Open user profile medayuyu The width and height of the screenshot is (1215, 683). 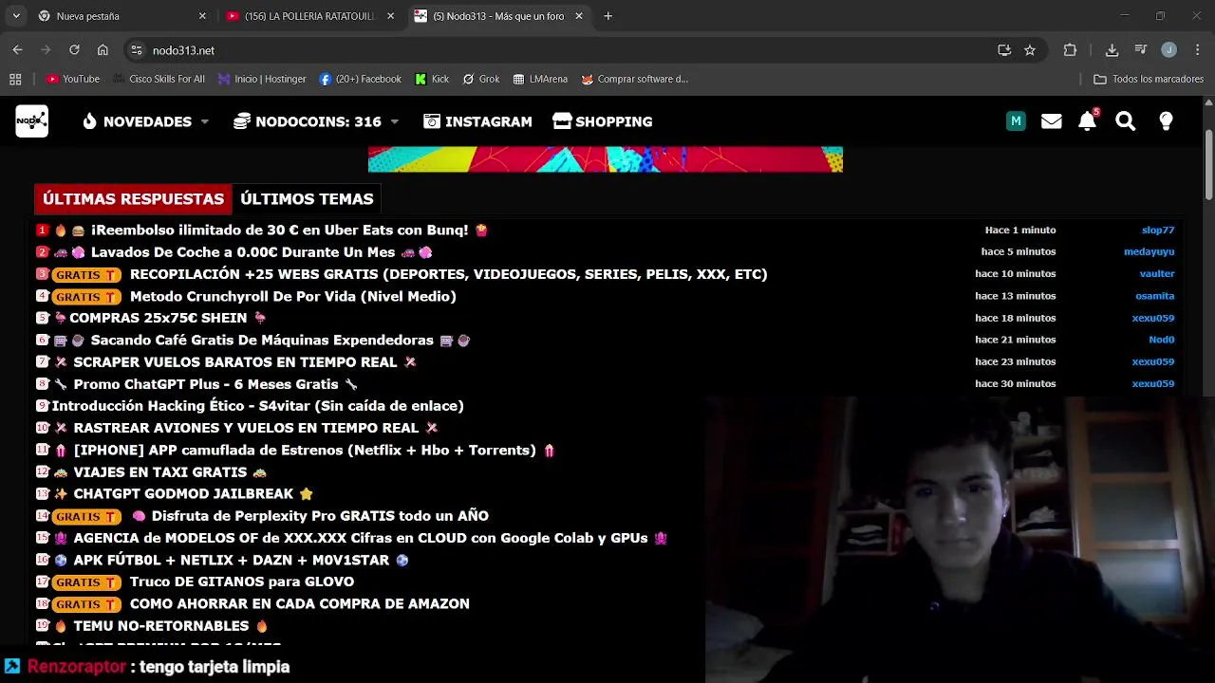[1150, 251]
